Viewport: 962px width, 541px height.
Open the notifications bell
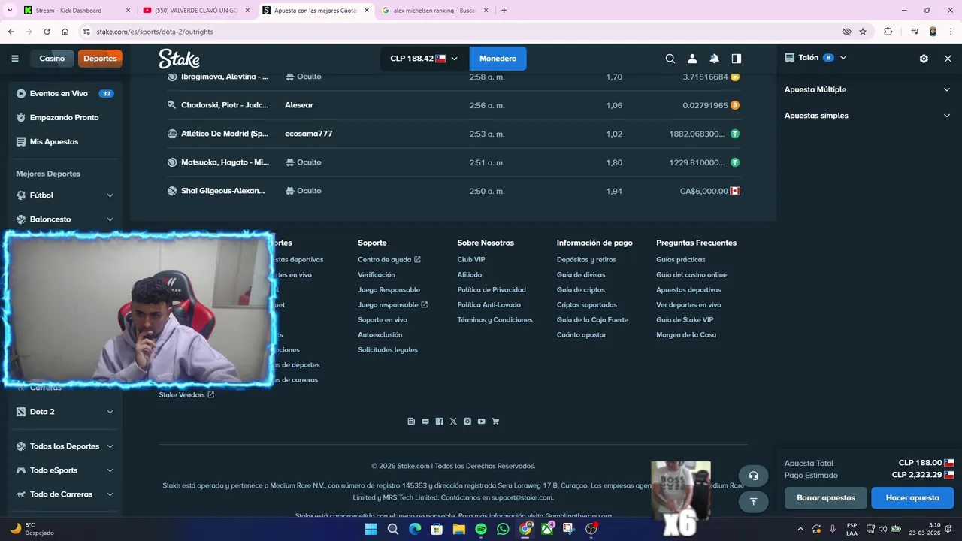click(x=714, y=59)
